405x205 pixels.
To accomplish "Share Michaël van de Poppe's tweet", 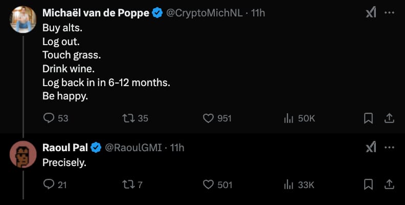I will pos(389,118).
